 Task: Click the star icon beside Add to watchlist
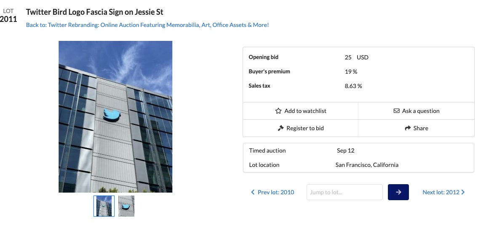coord(278,111)
